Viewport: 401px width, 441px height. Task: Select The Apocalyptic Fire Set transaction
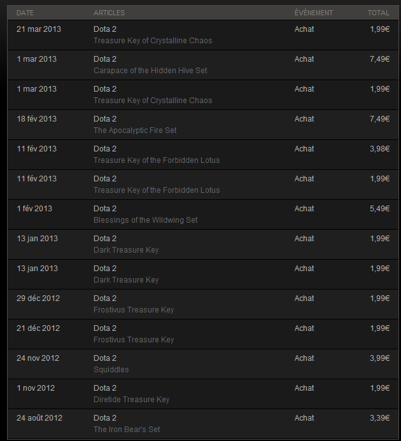tap(202, 125)
